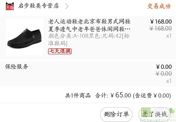Tap the x1 quantity next to shoes

point(169,36)
